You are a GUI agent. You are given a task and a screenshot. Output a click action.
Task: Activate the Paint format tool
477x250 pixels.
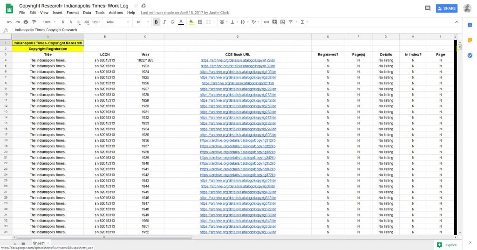point(34,22)
